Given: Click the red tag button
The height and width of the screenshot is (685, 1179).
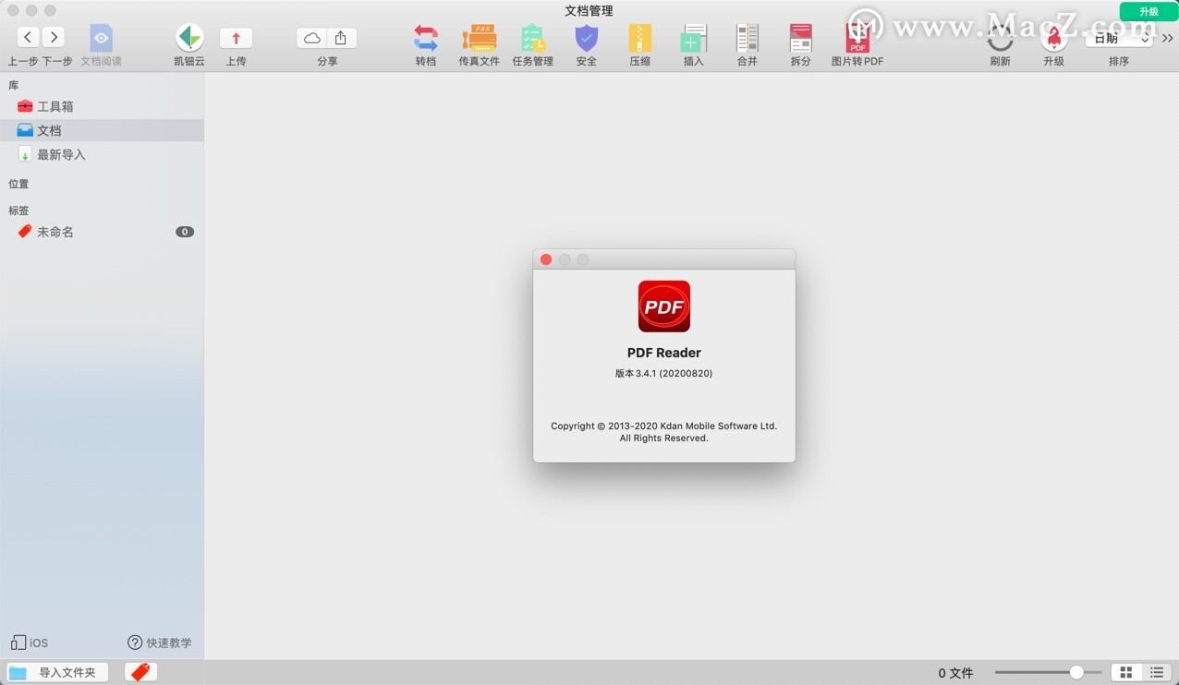Looking at the screenshot, I should (140, 672).
